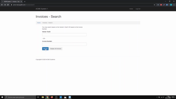Click the network icon in system tray
Viewport: 176px width, 99px height.
point(161,97)
